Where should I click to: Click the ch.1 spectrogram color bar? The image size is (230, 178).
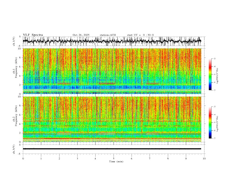(210, 74)
